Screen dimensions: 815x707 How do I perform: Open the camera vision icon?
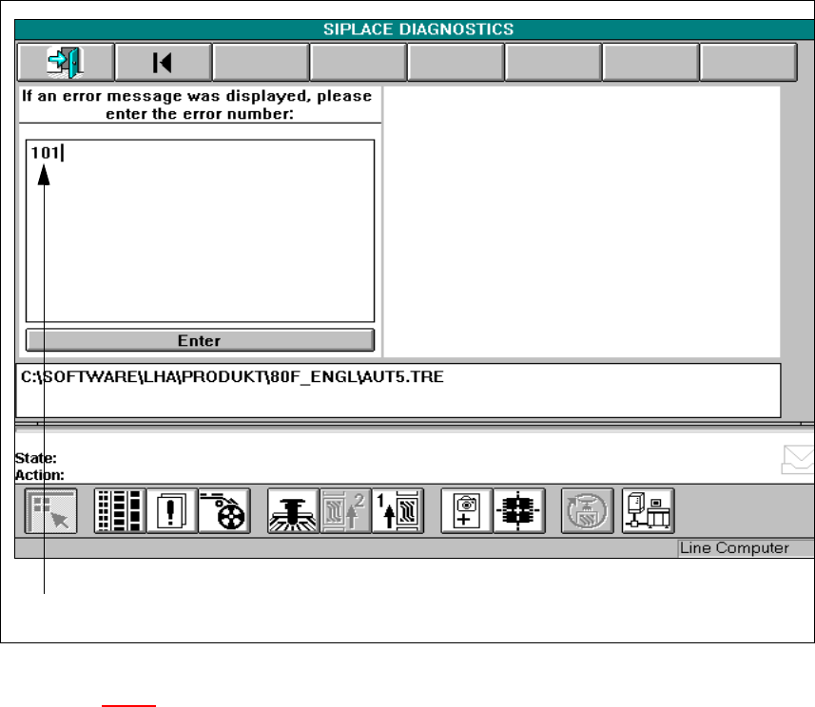[x=467, y=510]
